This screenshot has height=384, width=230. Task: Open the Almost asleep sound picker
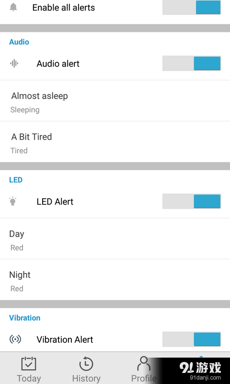(x=115, y=101)
